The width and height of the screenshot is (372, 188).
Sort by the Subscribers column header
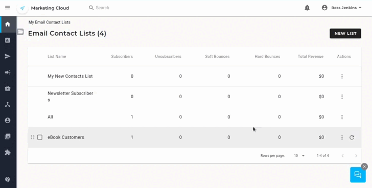(122, 57)
